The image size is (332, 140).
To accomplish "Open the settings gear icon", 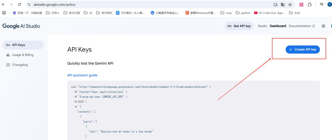I will [x=323, y=26].
